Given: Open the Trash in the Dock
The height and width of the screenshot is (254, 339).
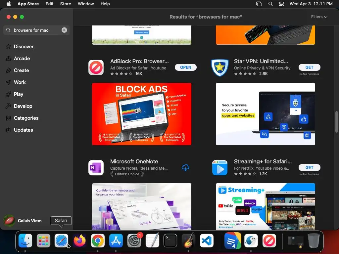Looking at the screenshot, I should tap(314, 240).
